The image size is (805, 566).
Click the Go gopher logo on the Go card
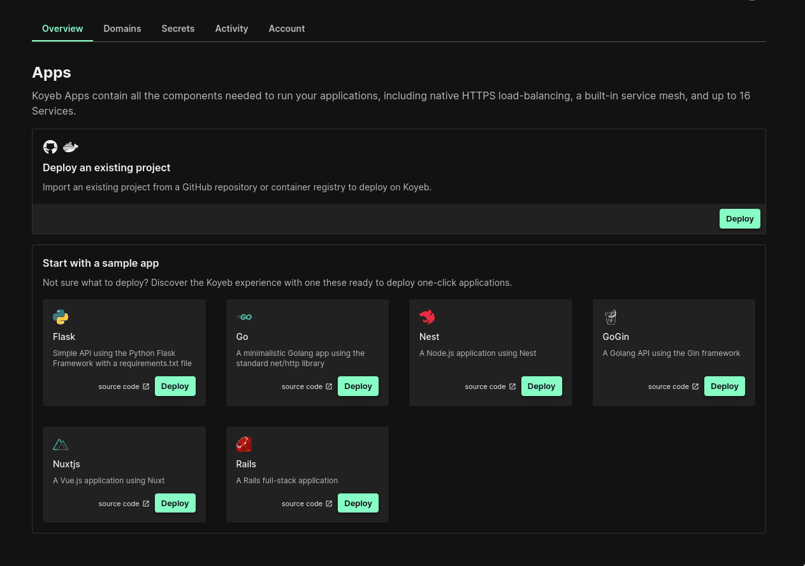(244, 317)
